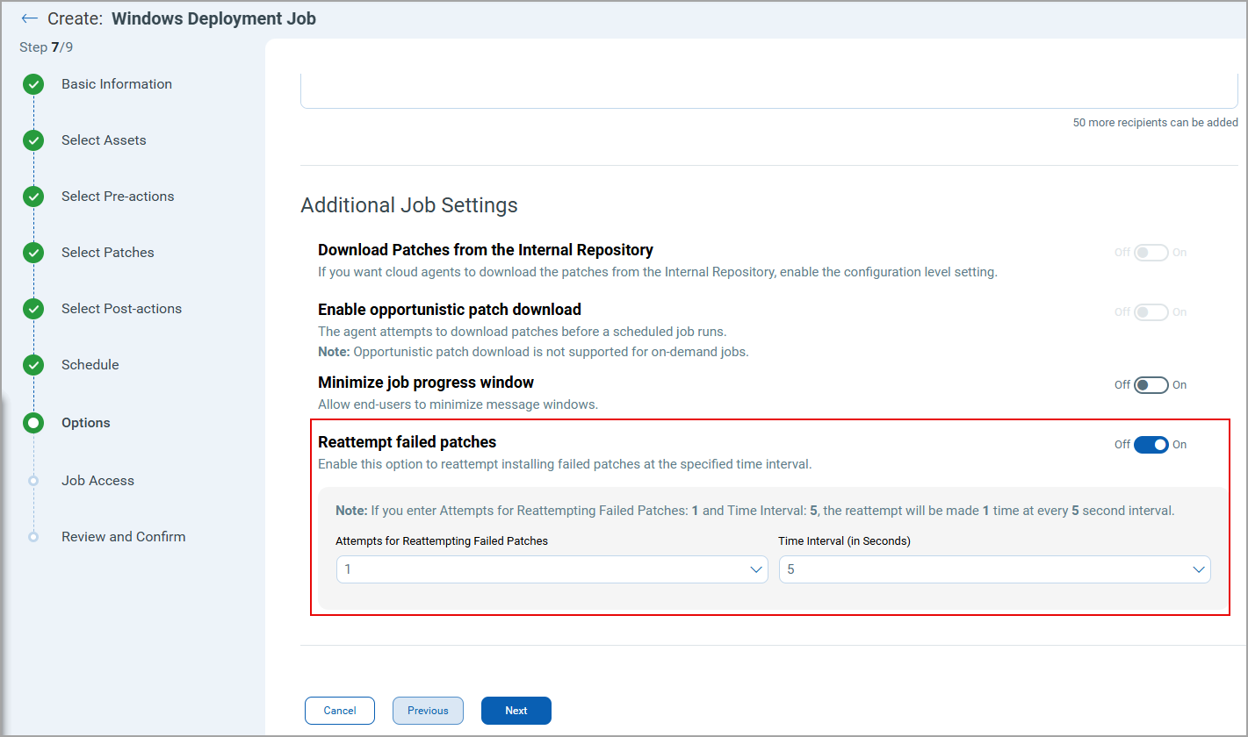Click inside the recipients text box

coord(769,91)
